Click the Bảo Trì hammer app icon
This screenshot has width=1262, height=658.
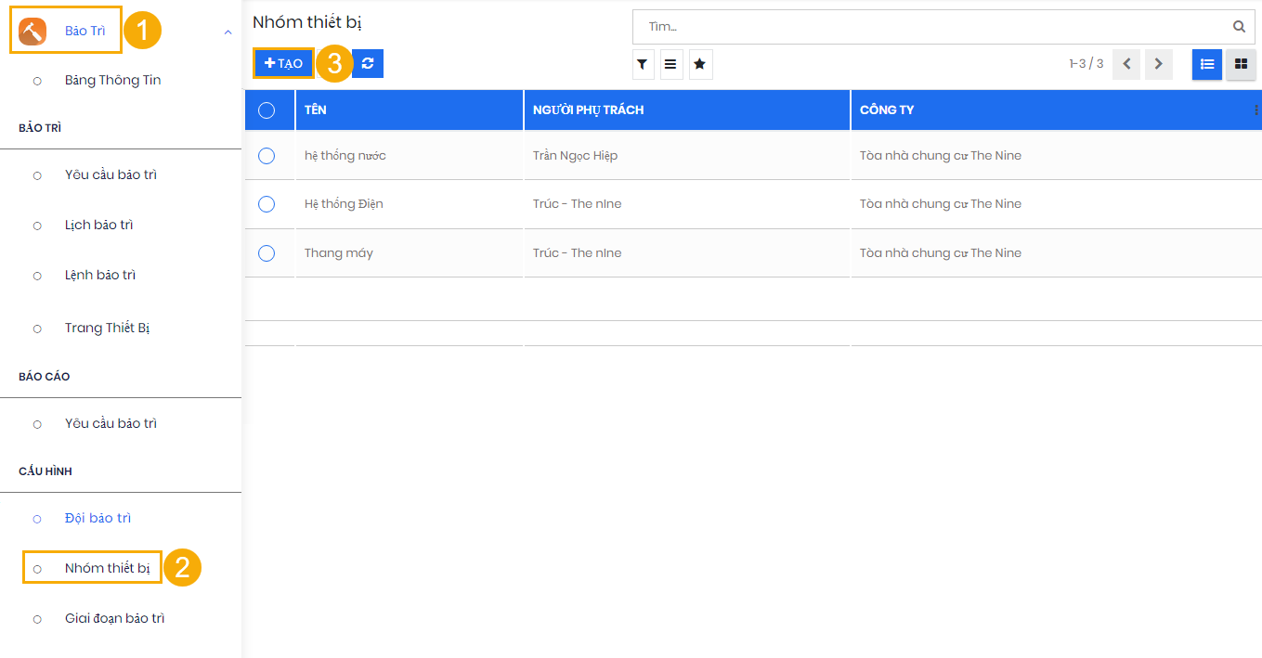pos(33,31)
